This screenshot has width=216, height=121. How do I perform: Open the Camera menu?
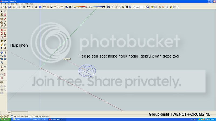(13, 4)
